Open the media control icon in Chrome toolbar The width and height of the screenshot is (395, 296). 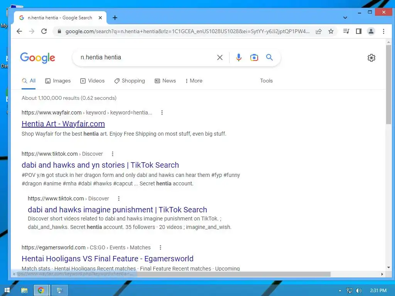point(346,31)
